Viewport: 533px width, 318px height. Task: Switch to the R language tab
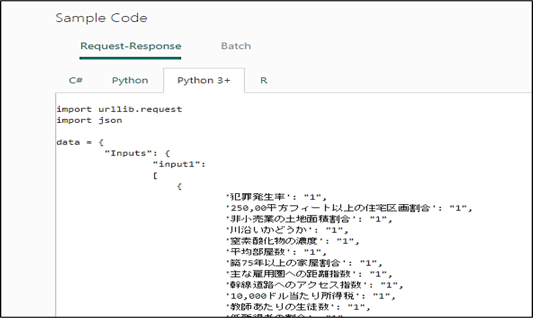point(263,81)
